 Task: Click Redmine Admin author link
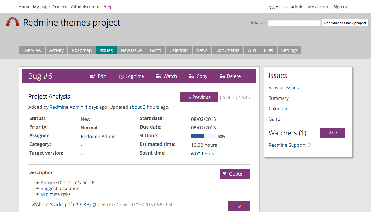tap(66, 107)
